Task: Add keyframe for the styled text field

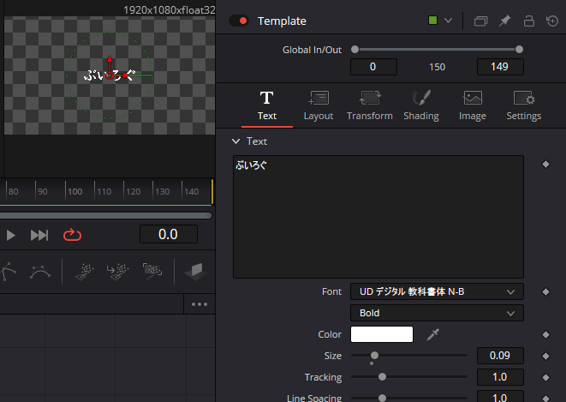Action: 545,165
